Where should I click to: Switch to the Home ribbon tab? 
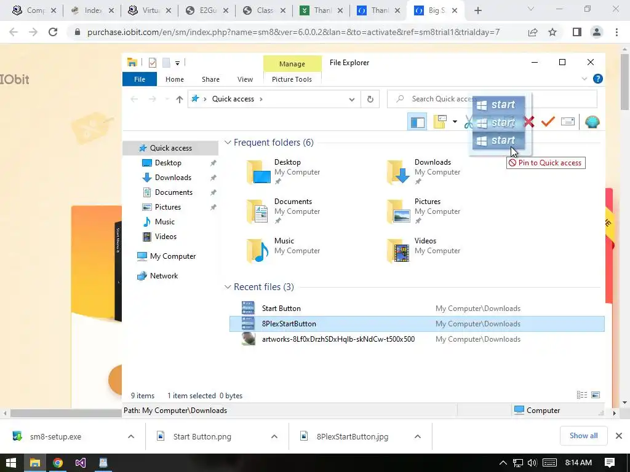pos(174,79)
